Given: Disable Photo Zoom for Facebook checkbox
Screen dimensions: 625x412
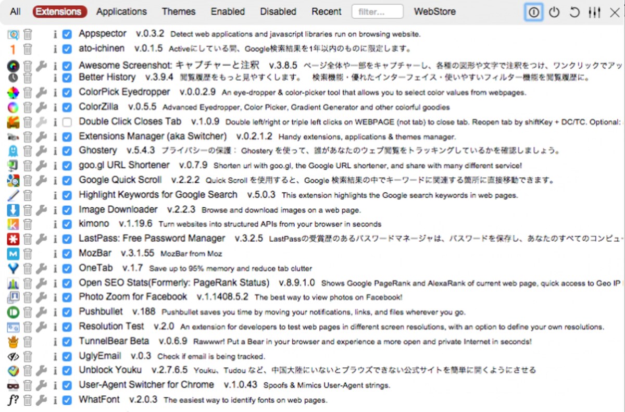Looking at the screenshot, I should coord(67,298).
